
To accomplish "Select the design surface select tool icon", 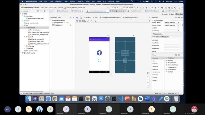I will (x=77, y=18).
